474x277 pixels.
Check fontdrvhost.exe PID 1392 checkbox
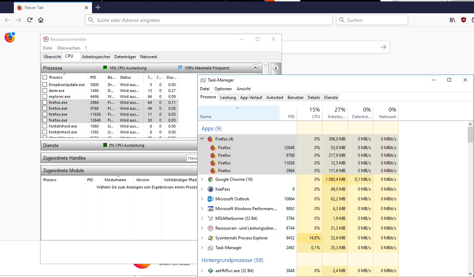[x=45, y=132]
